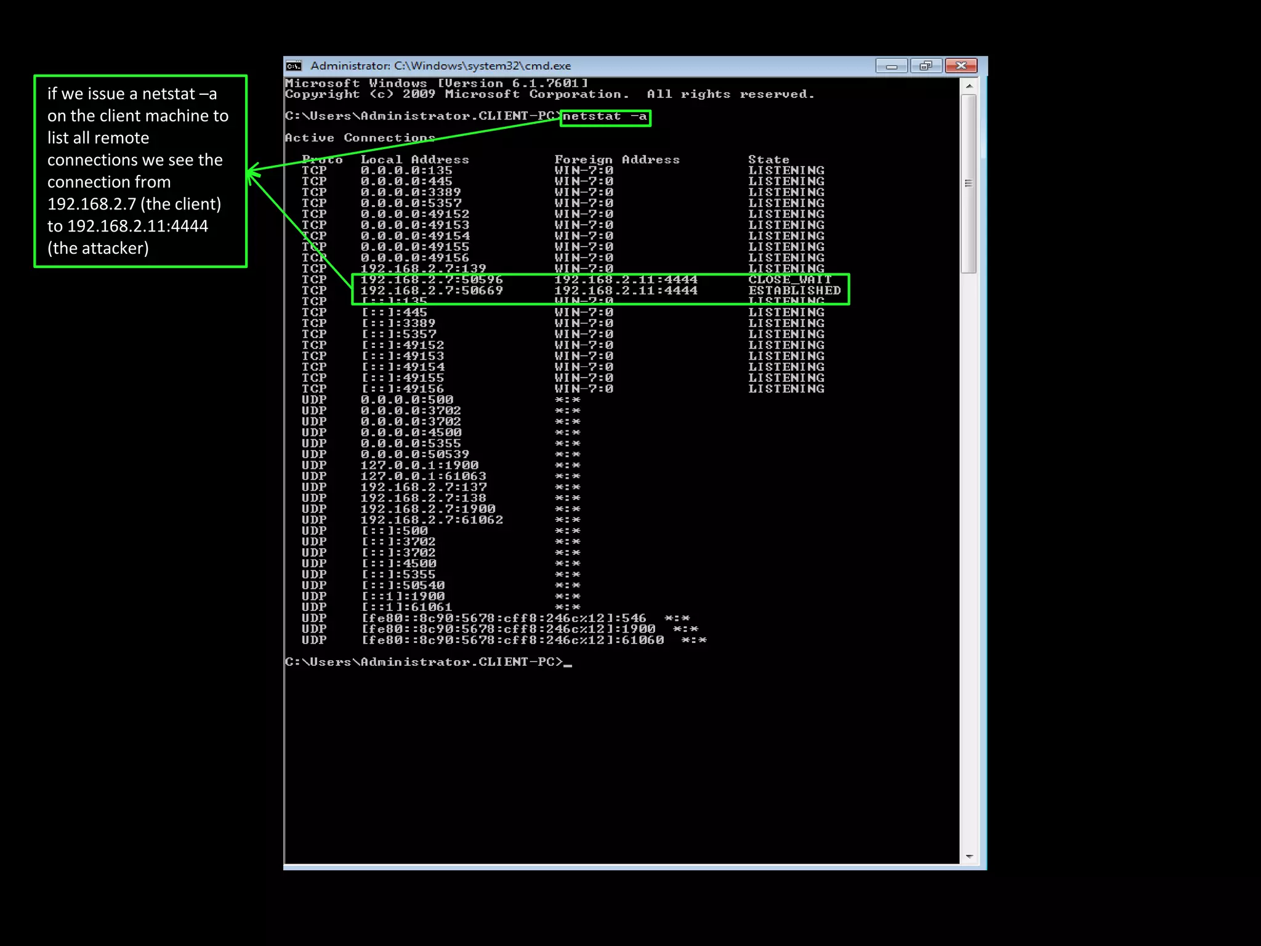
Task: Click the ESTABLISHED state entry
Action: click(x=794, y=291)
